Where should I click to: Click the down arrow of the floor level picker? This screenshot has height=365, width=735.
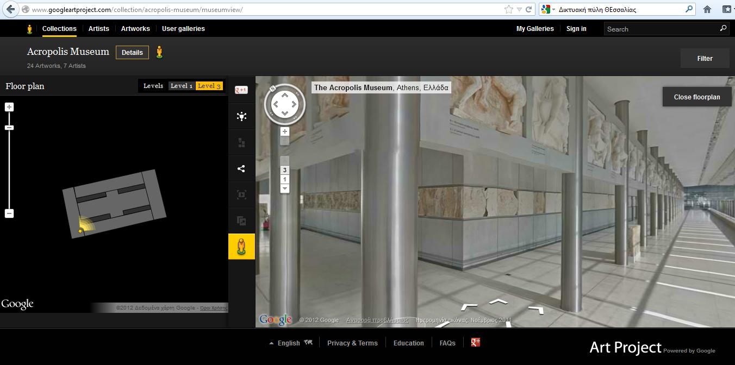(x=285, y=188)
